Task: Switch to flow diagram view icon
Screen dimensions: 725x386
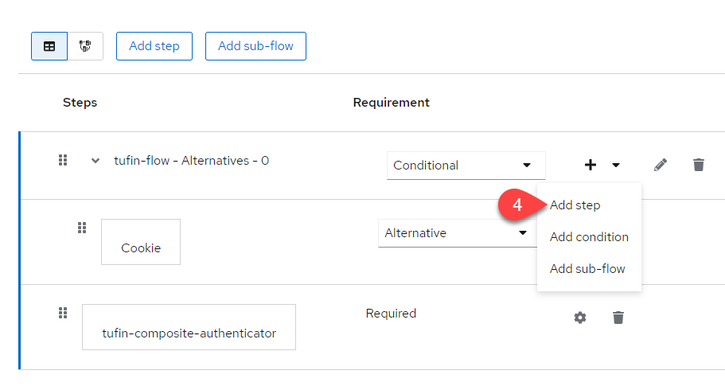Action: point(85,46)
